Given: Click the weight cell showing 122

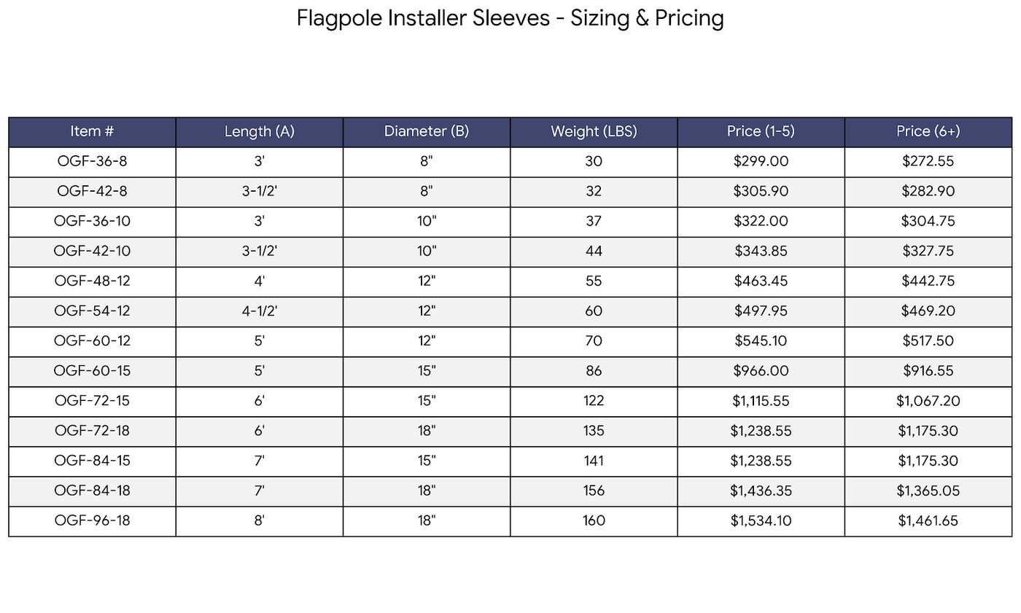Looking at the screenshot, I should pyautogui.click(x=594, y=401).
